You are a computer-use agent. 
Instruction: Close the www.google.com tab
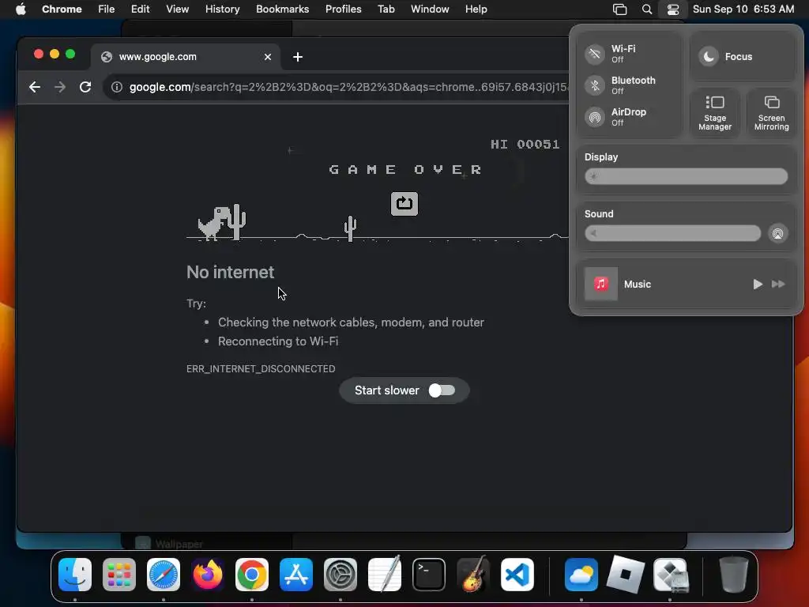click(268, 57)
